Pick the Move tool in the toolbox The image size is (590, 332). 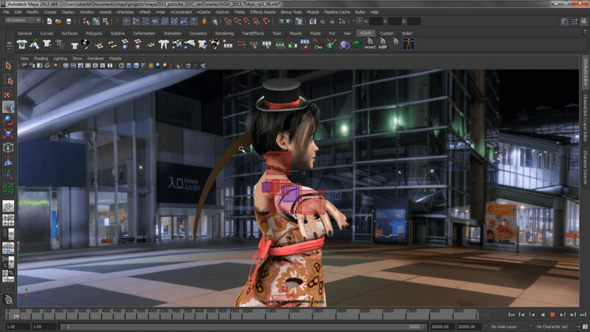[8, 108]
